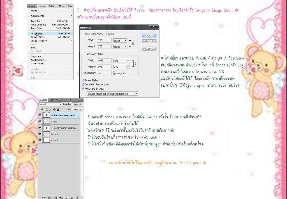Toggle the lock all padlock icon
Screen dimensions: 287x199
coord(58,109)
